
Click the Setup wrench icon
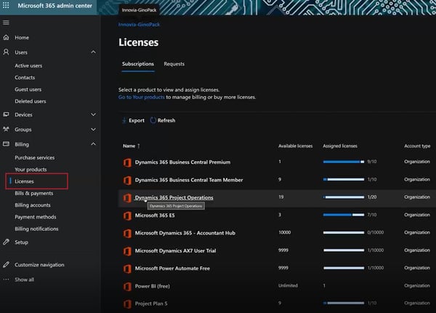(6, 242)
